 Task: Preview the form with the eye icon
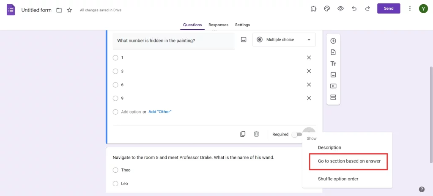[340, 8]
